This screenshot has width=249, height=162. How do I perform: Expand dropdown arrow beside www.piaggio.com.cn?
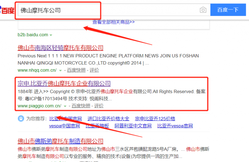click(65, 106)
